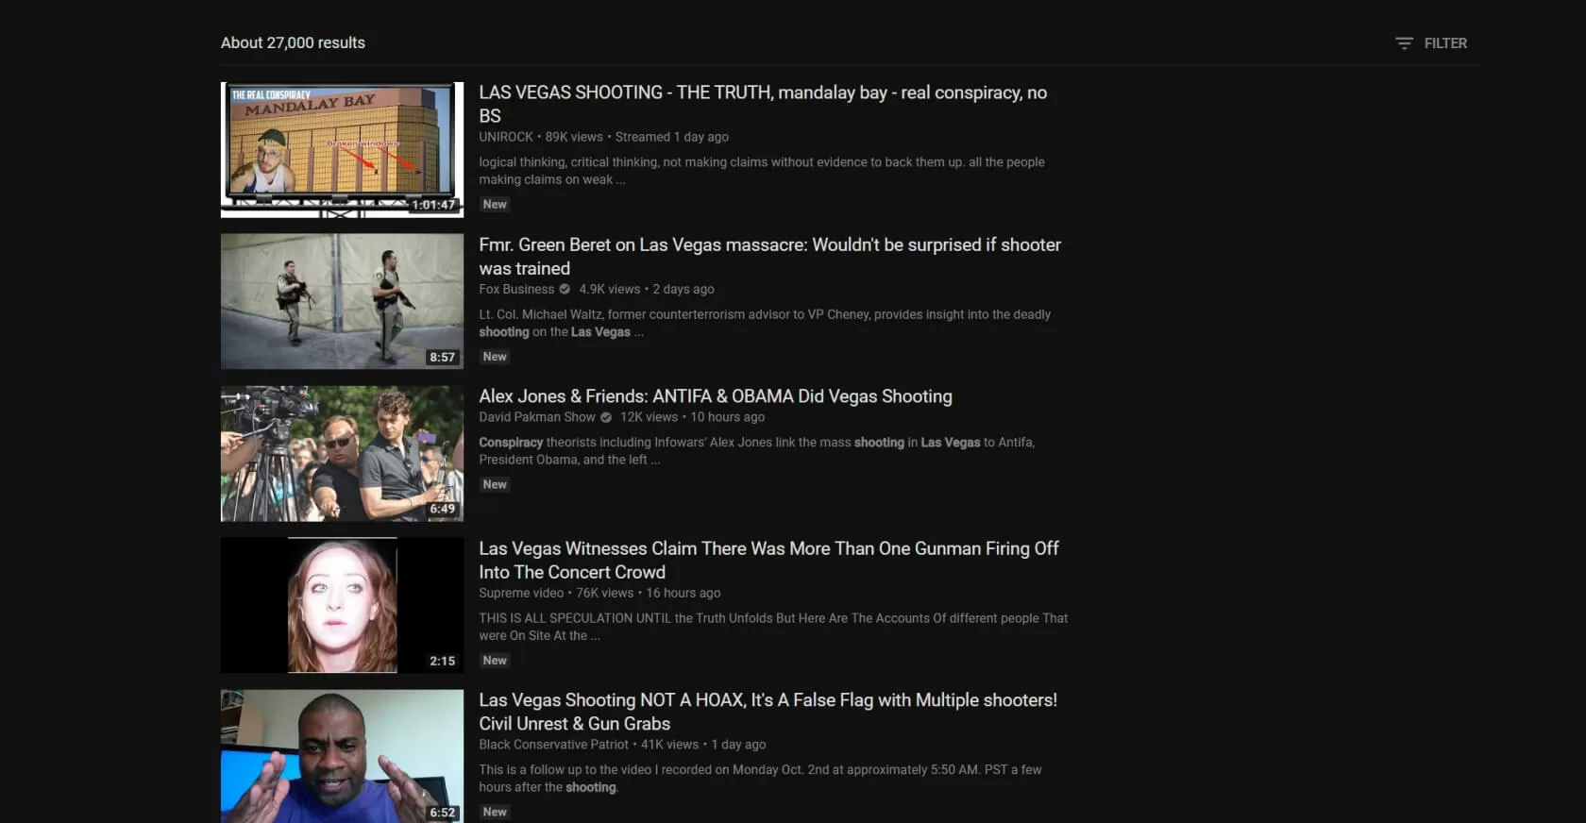Click David Pakman Show verified badge
Viewport: 1586px width, 823px height.
click(606, 417)
